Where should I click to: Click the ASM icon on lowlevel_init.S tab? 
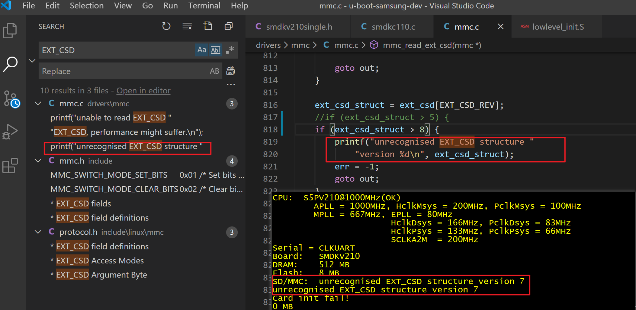[x=525, y=26]
